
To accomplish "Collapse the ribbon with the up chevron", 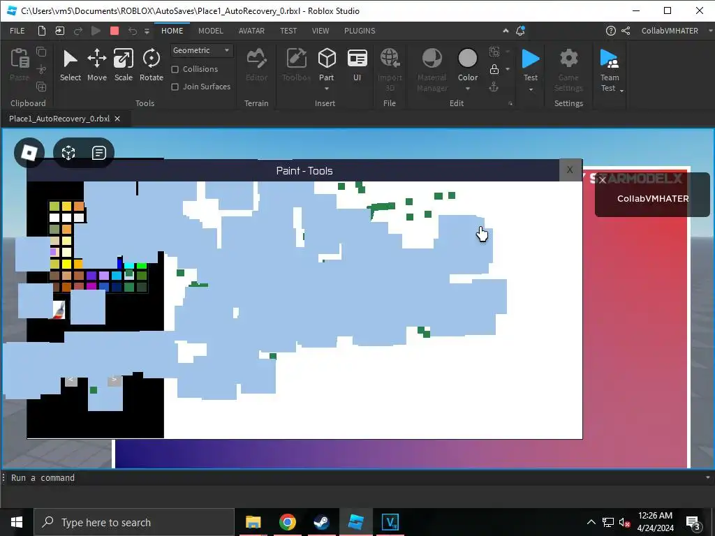I will click(x=506, y=31).
